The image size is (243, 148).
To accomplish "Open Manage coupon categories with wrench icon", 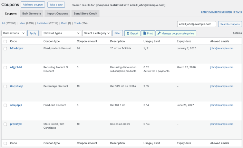I will [x=176, y=33].
